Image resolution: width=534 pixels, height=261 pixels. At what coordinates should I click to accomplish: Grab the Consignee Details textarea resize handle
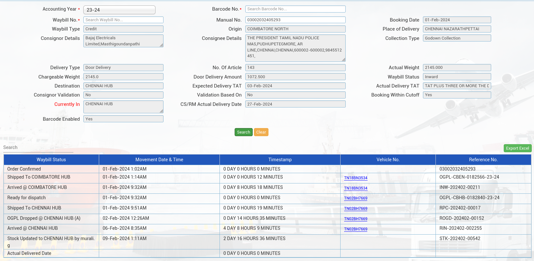pos(343,60)
